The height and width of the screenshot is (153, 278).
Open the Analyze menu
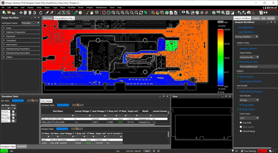[x=90, y=8]
